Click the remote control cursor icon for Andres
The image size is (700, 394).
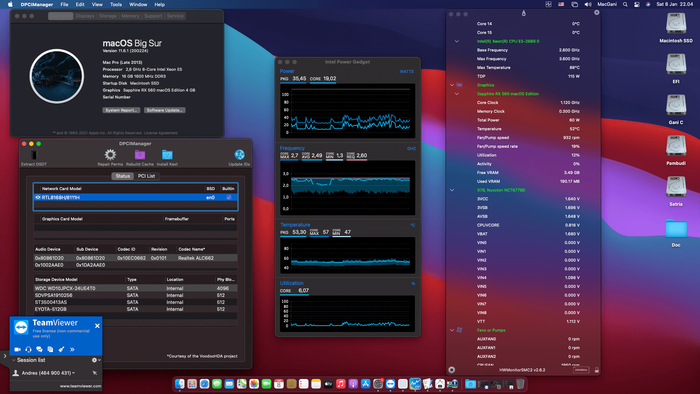coord(95,373)
